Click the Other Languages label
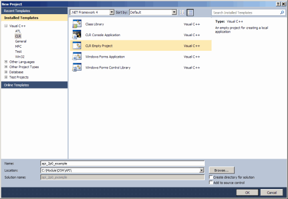The image size is (288, 199). (x=22, y=62)
